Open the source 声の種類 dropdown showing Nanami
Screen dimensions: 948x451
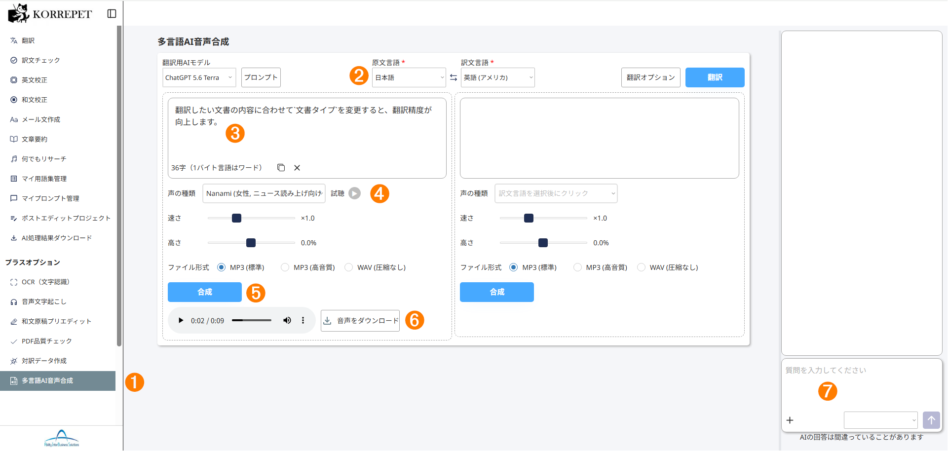coord(264,193)
